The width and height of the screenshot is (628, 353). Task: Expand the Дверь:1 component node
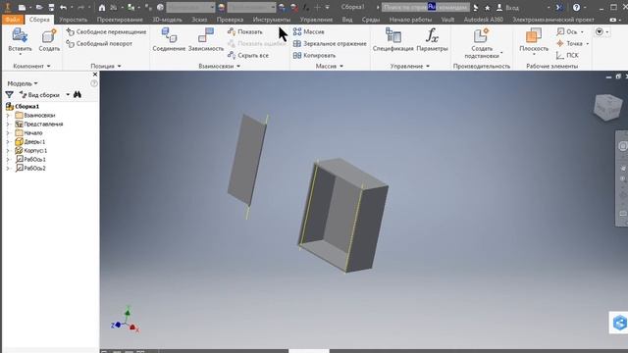(8, 141)
